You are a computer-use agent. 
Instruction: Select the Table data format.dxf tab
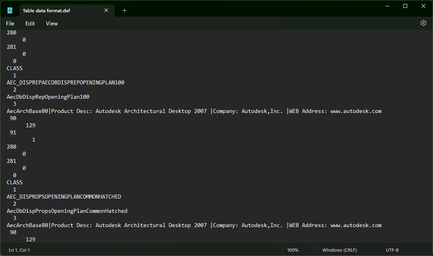(x=52, y=11)
